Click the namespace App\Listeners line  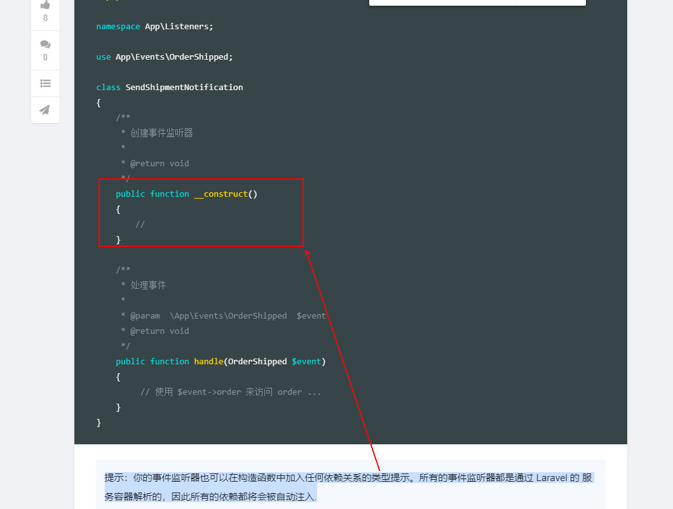point(154,27)
